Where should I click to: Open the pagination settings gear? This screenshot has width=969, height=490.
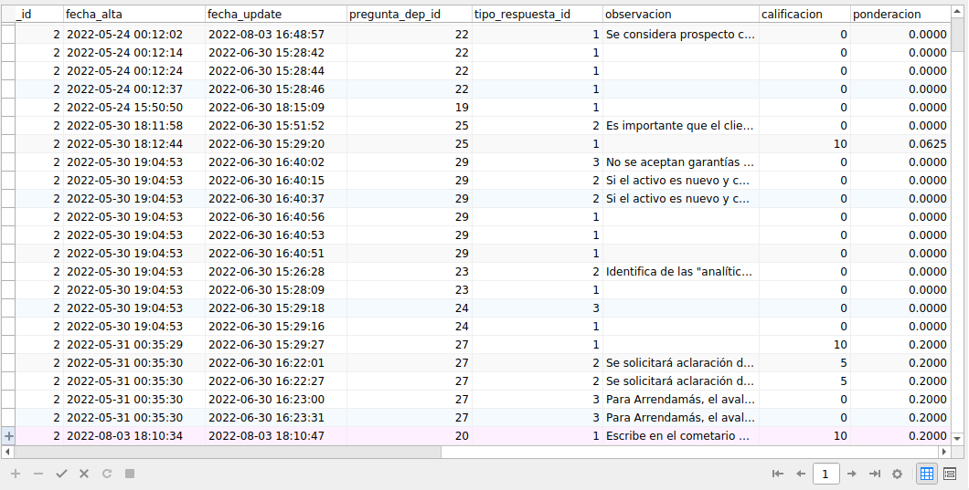[x=898, y=474]
